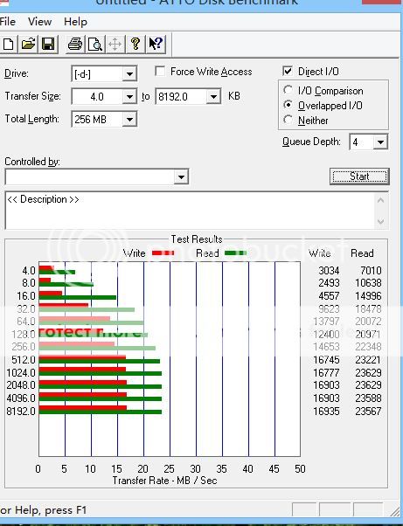Click the 1024.0 row label

[21, 373]
